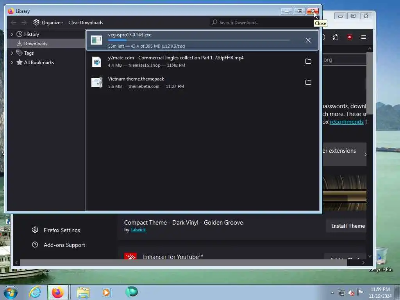Image resolution: width=400 pixels, height=300 pixels.
Task: Focus the Search Downloads field
Action: click(x=263, y=22)
